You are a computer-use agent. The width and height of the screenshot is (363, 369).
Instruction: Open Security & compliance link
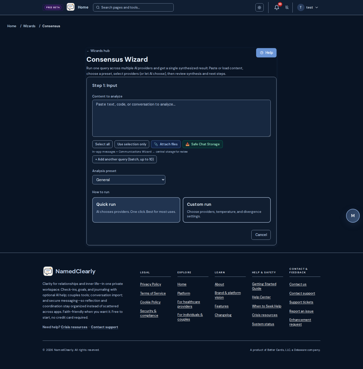(149, 313)
